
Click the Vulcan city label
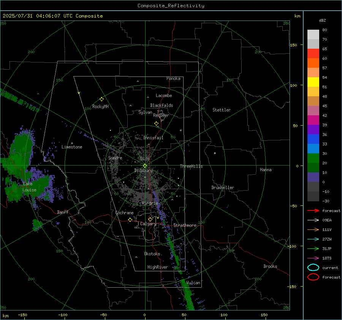pyautogui.click(x=193, y=283)
